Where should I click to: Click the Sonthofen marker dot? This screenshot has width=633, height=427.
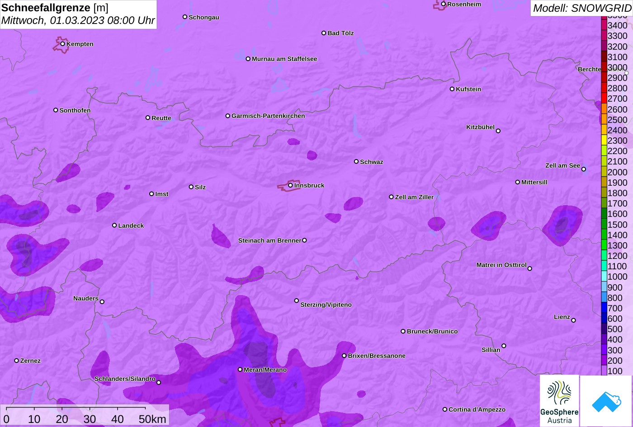(x=56, y=110)
